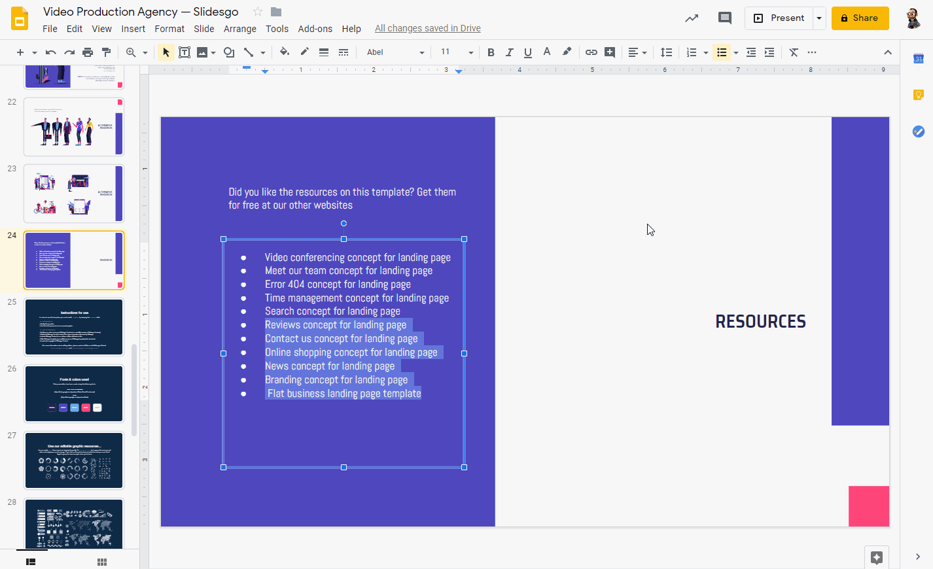The image size is (933, 569).
Task: Activate the Paint format tool
Action: point(107,52)
